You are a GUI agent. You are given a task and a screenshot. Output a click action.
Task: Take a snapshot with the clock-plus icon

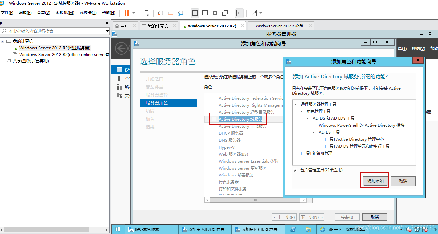160,13
